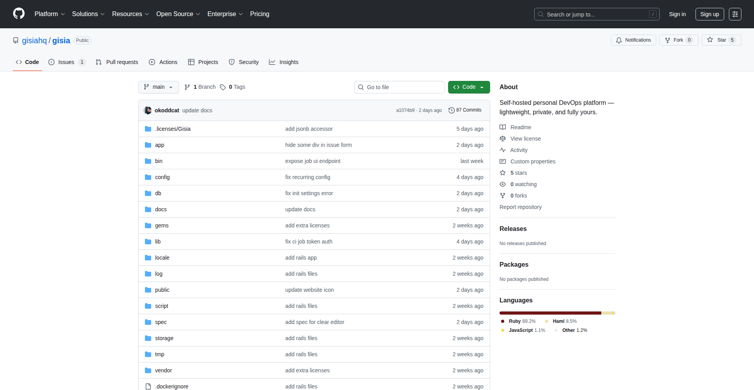Click okoddcat's avatar thumbnail
Image resolution: width=754 pixels, height=390 pixels.
[x=148, y=110]
